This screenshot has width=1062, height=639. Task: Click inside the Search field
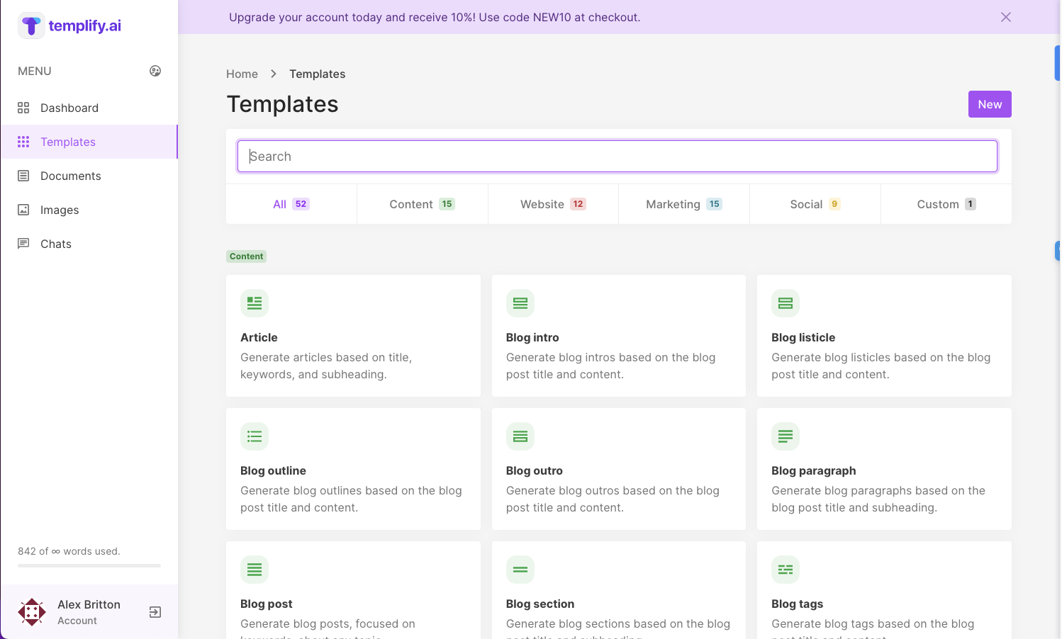pyautogui.click(x=617, y=156)
